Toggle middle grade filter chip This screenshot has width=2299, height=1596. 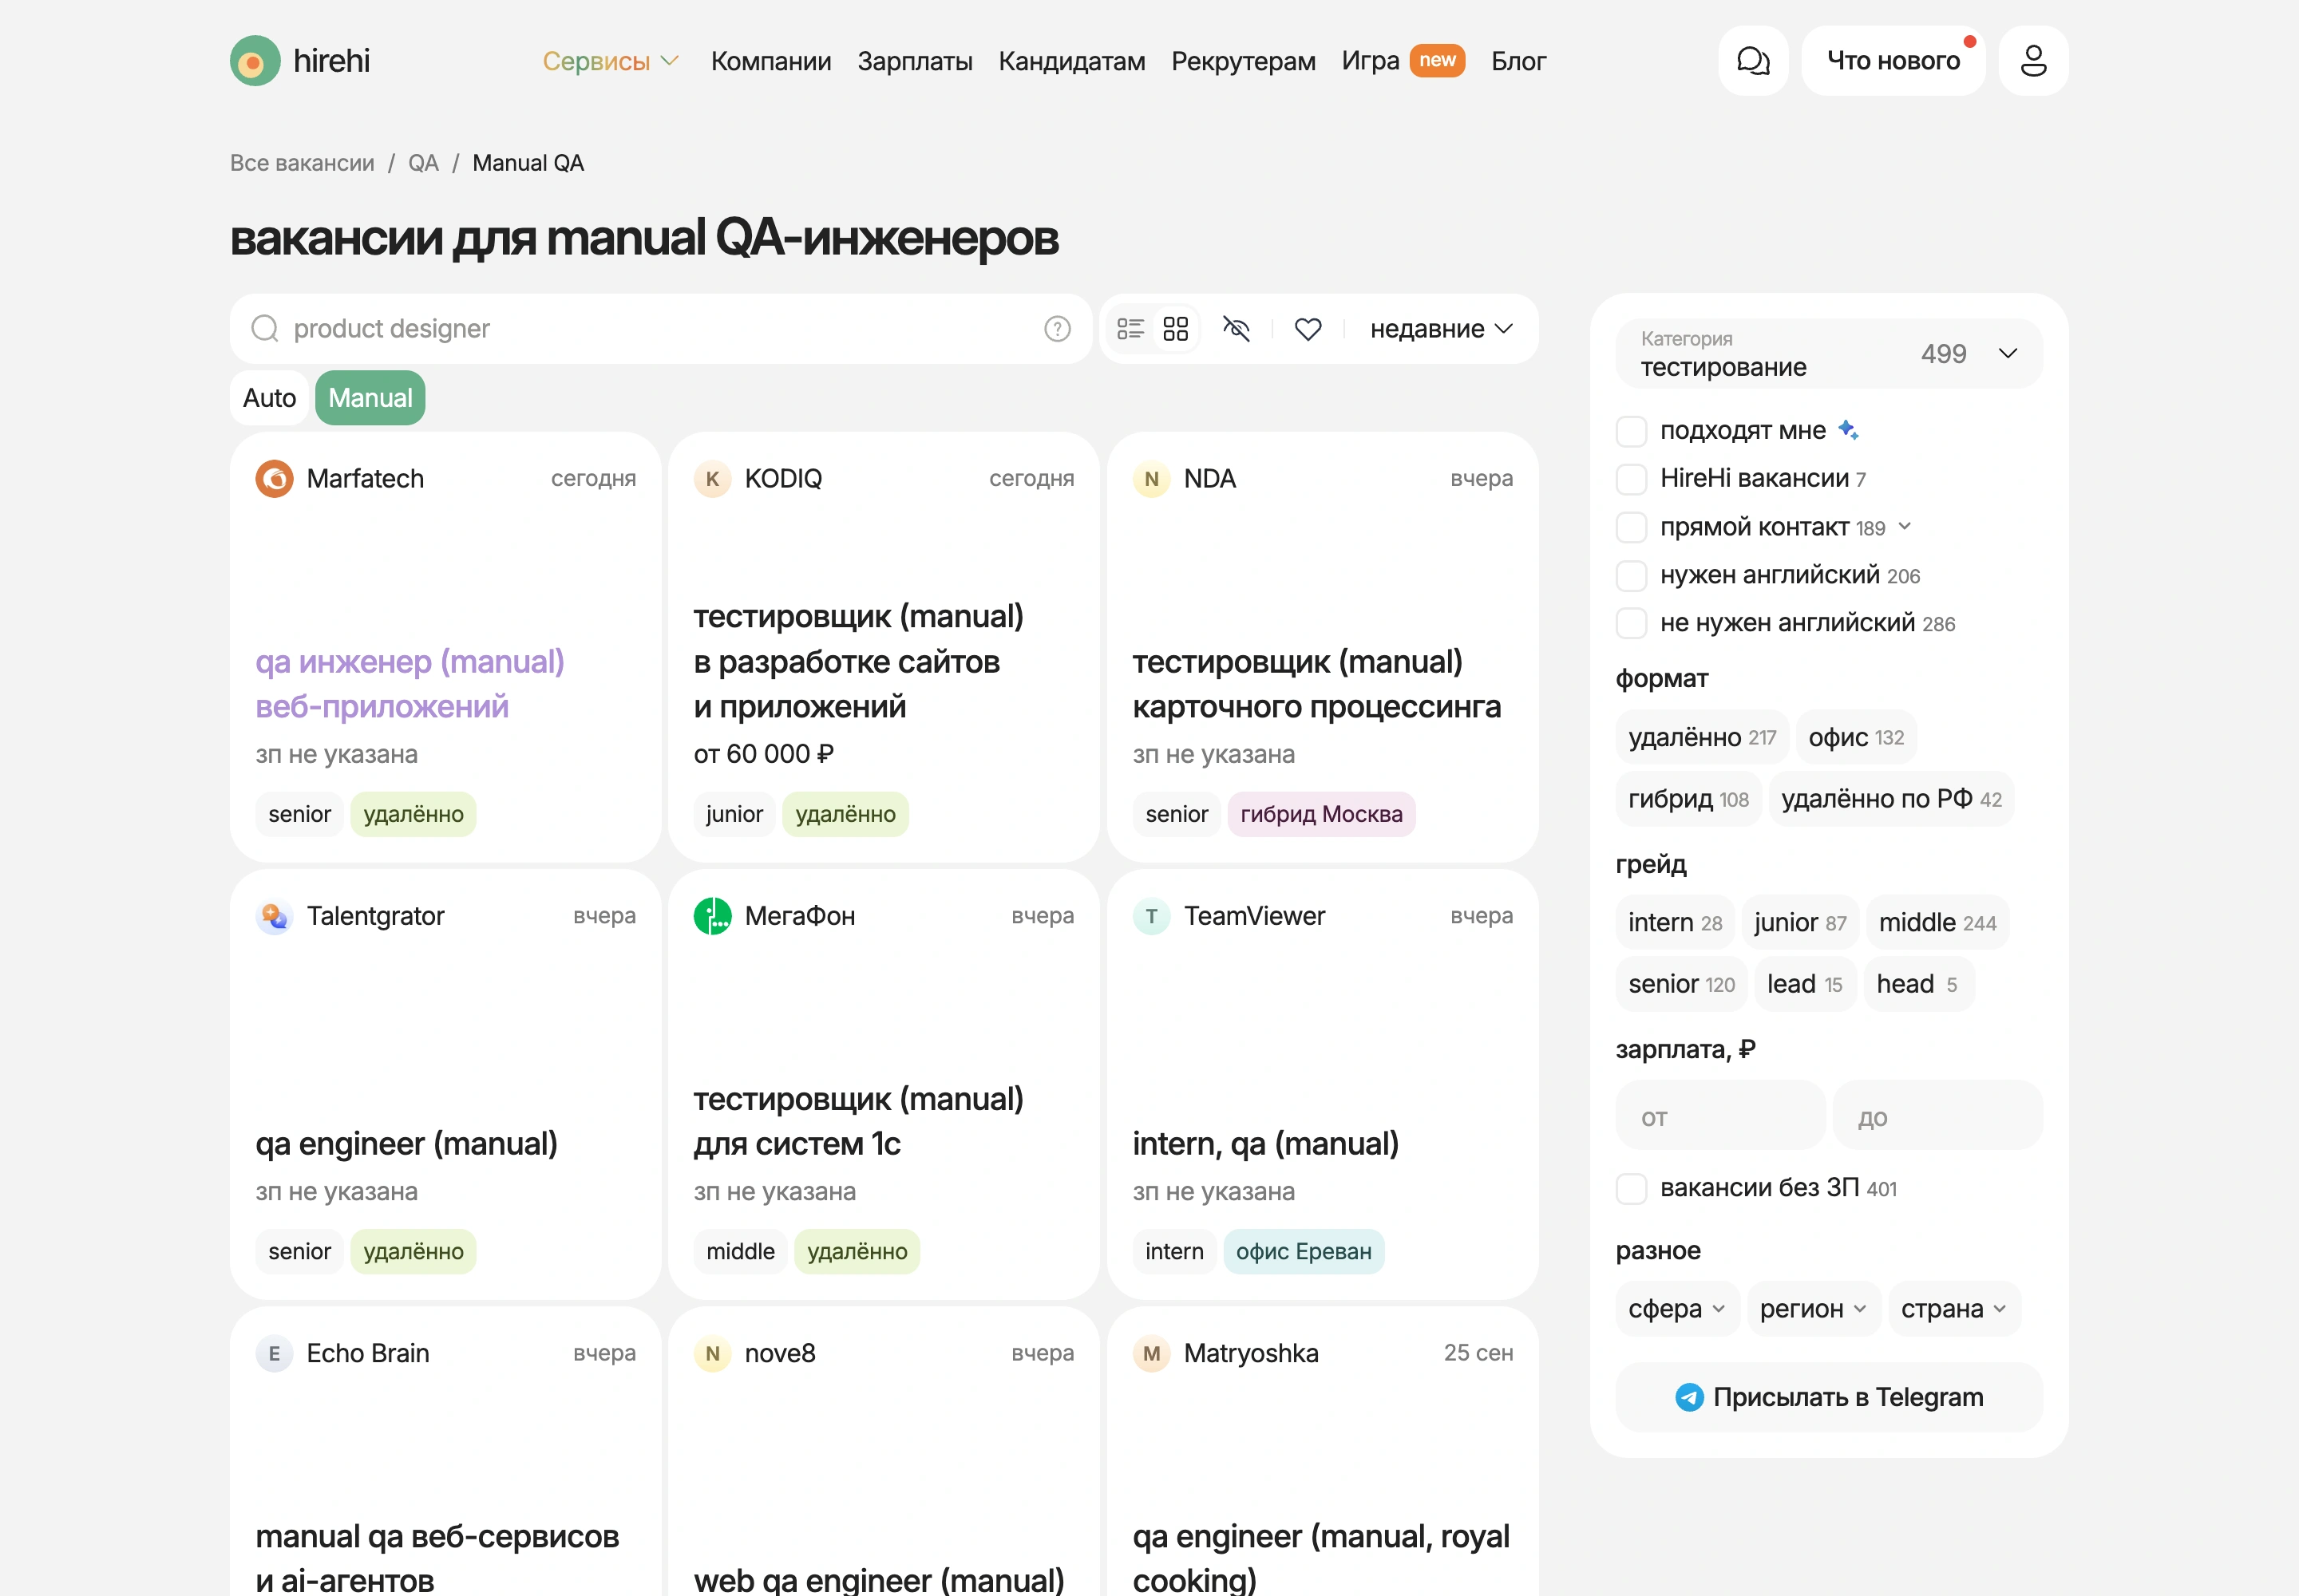(1937, 922)
